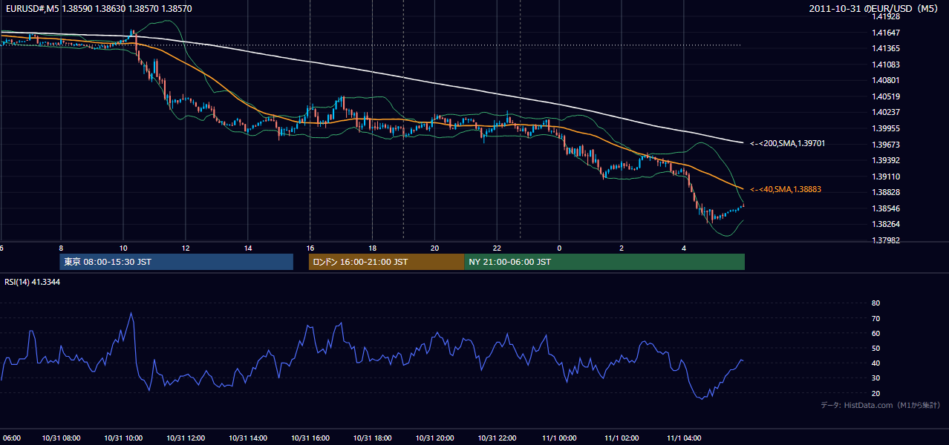949x445 pixels.
Task: Click price level 1.41928 on axis
Action: [886, 16]
